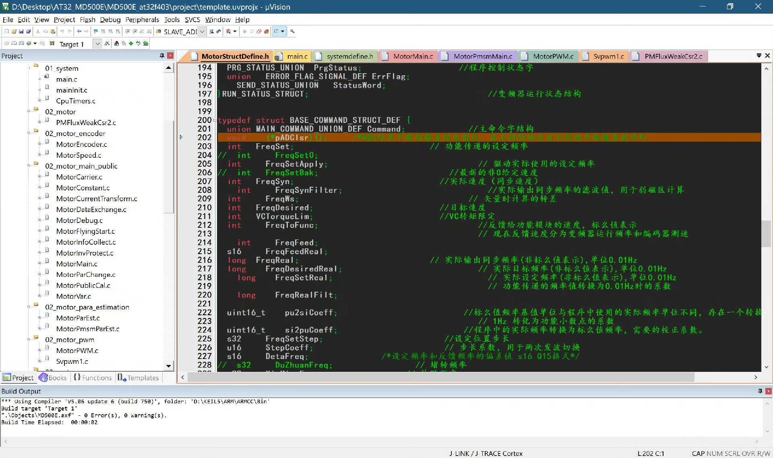
Task: Collapse the 02_motor_main_public folder
Action: click(x=29, y=166)
